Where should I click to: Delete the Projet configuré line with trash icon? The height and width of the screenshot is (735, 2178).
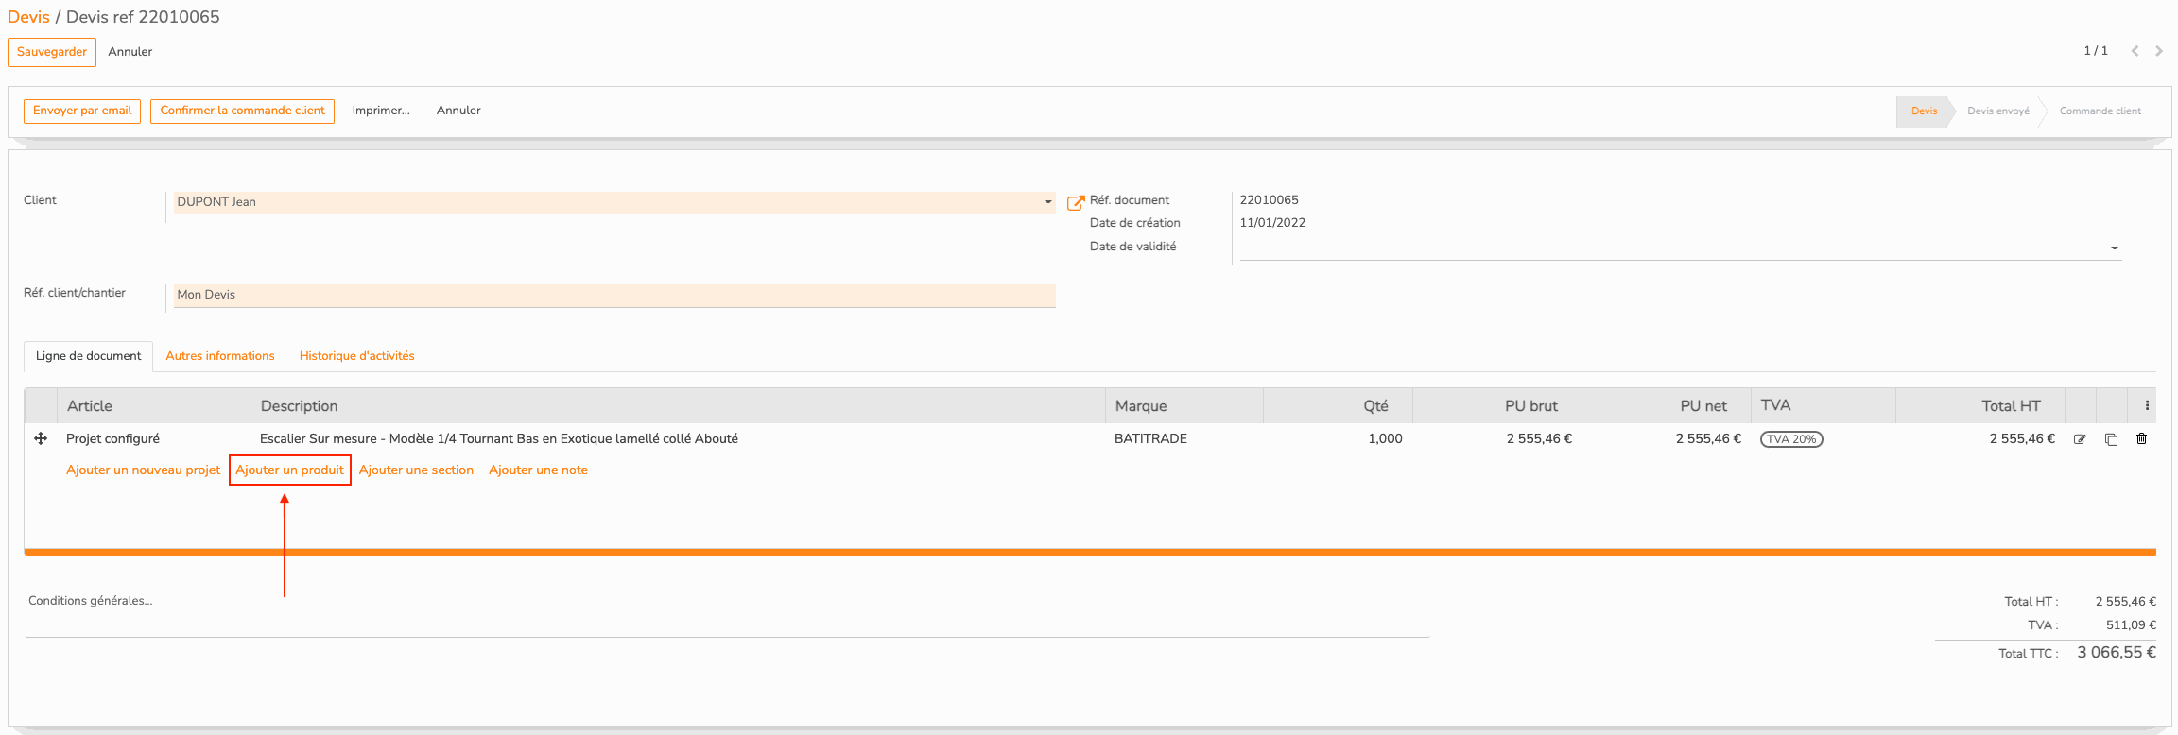click(2141, 439)
